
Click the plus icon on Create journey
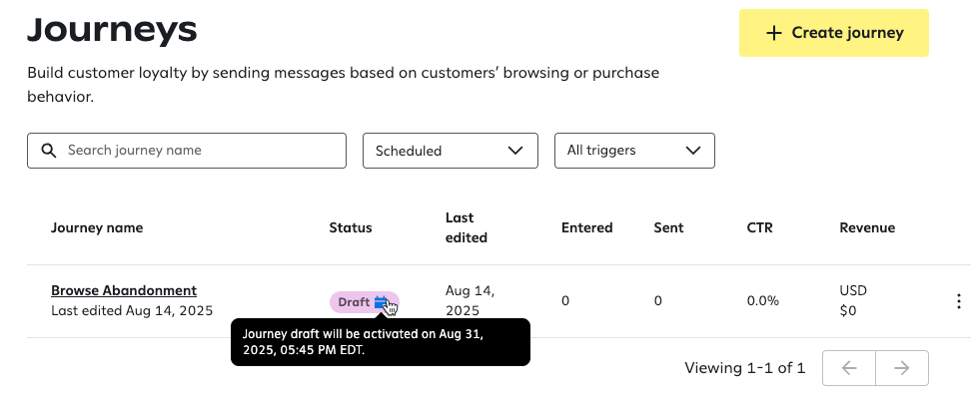pyautogui.click(x=774, y=33)
